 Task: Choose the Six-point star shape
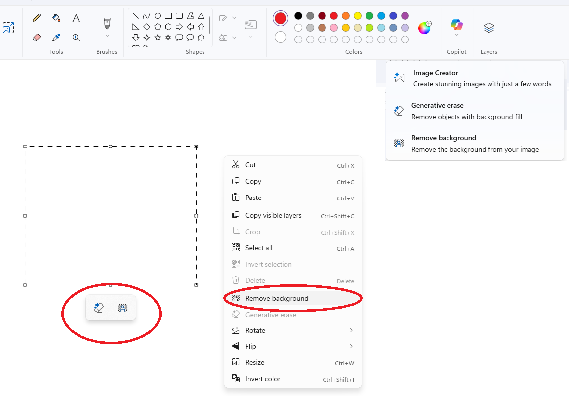pyautogui.click(x=168, y=38)
